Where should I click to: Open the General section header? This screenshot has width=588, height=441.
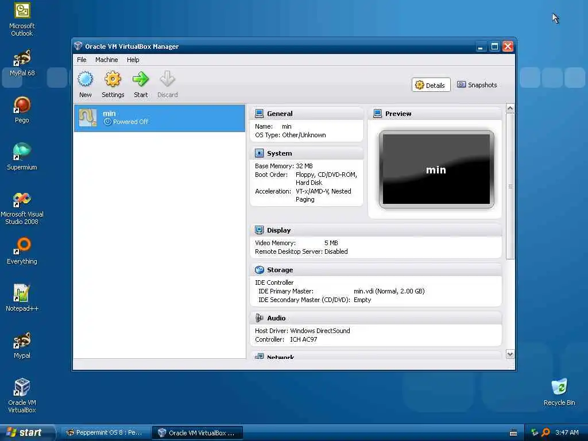pos(307,114)
